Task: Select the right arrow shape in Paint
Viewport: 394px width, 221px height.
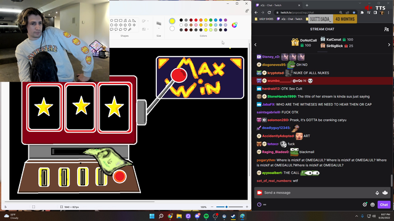Action: [x=116, y=25]
